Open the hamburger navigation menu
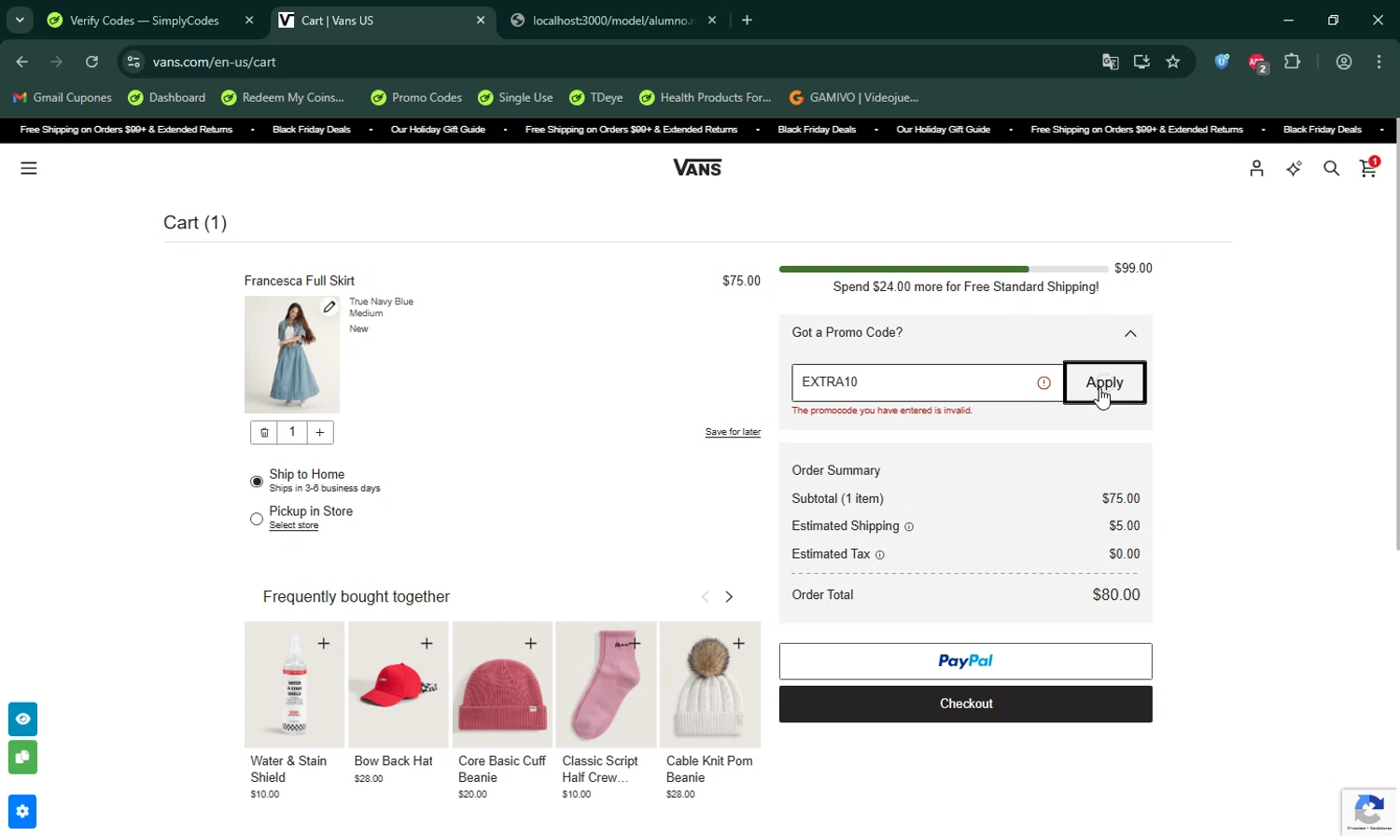The width and height of the screenshot is (1400, 836). [x=29, y=168]
